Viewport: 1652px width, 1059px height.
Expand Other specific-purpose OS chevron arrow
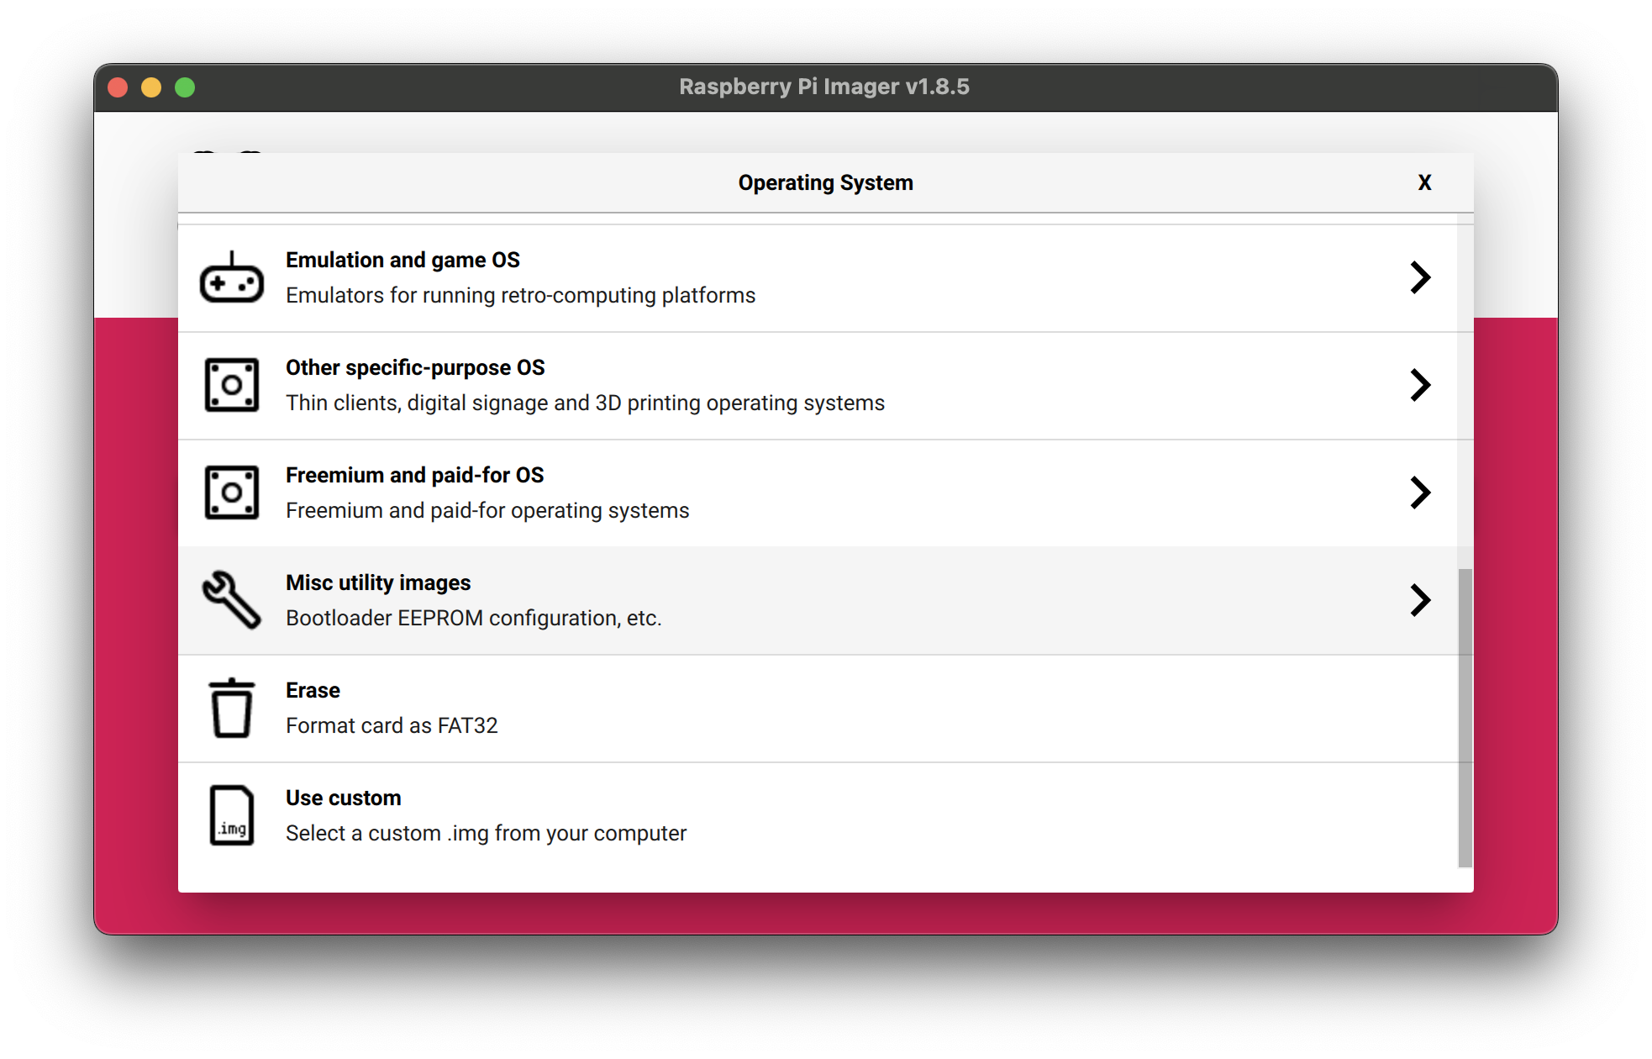(x=1420, y=385)
